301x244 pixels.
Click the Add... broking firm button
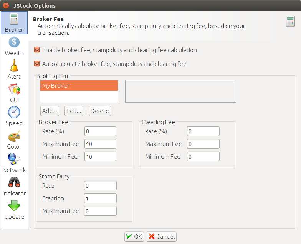pos(50,111)
